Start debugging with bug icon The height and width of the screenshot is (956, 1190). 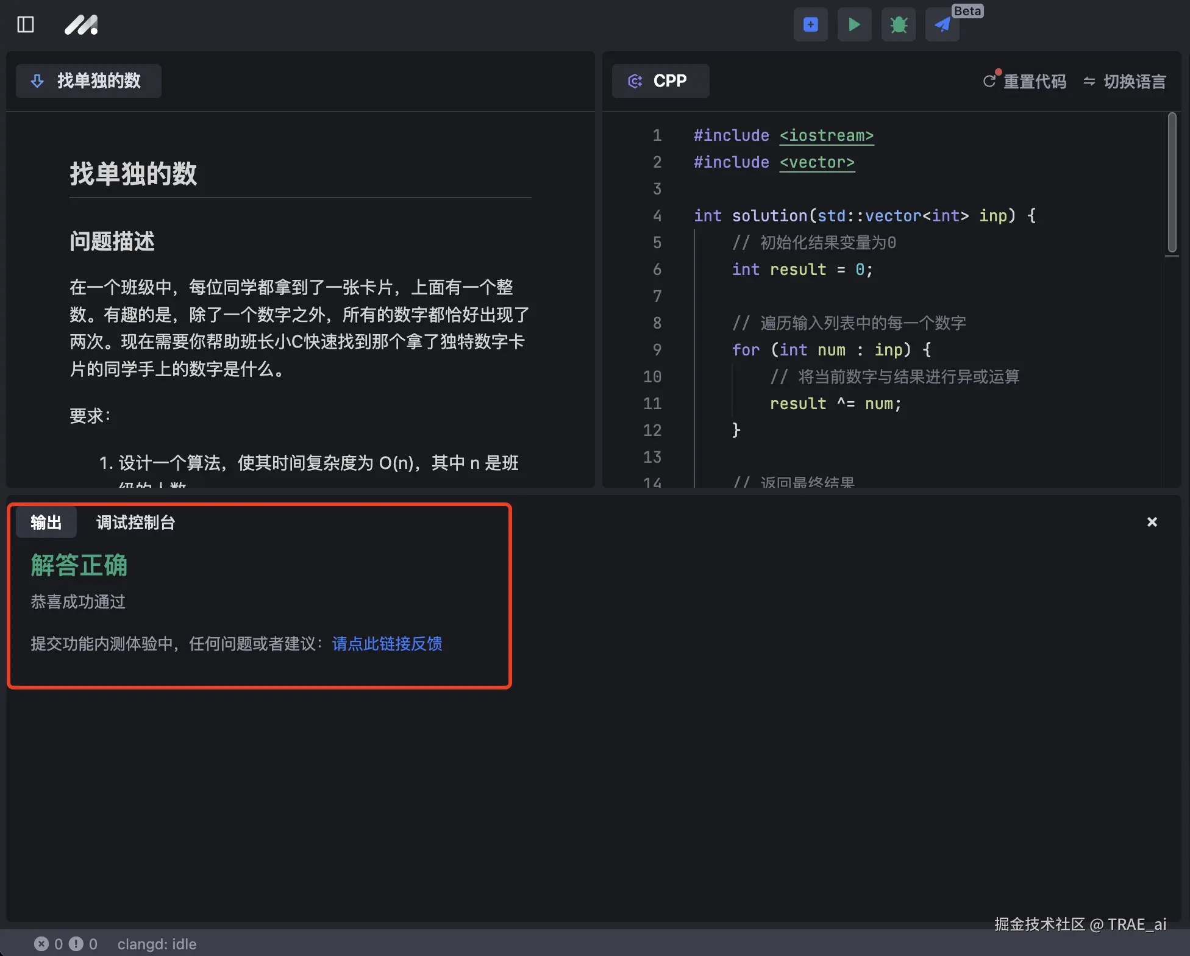pos(898,25)
